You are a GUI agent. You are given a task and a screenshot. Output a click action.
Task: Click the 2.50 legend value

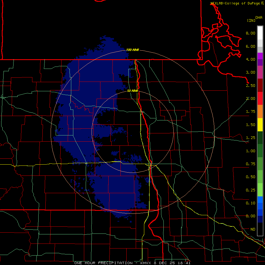[251, 85]
